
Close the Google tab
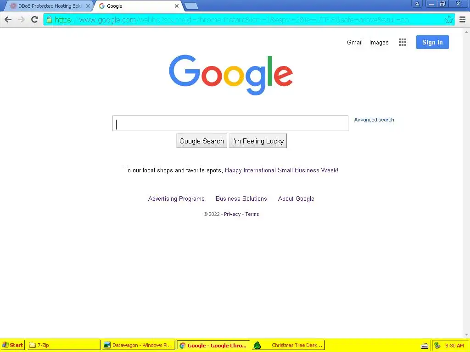(x=177, y=6)
